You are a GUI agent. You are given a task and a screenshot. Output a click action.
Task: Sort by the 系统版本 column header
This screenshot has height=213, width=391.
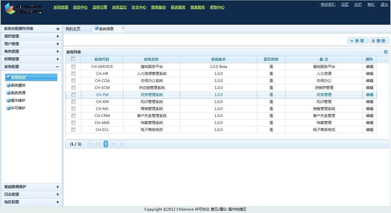pyautogui.click(x=218, y=59)
